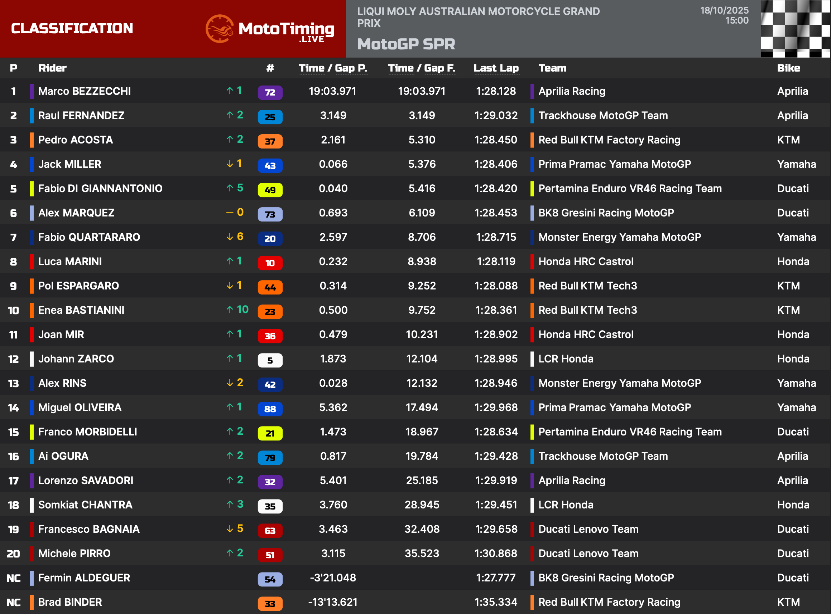Select rider Marco BEZZECCHI
Screen dimensions: 831x614
pos(85,91)
